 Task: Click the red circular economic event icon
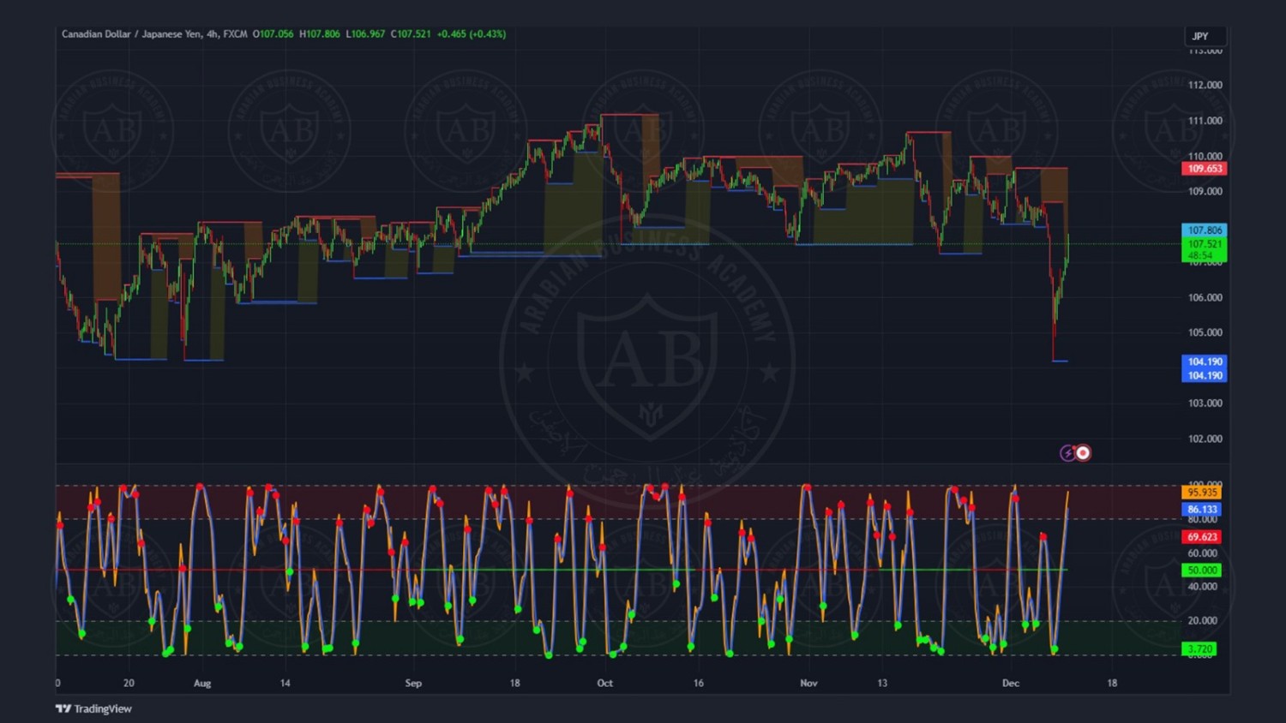click(x=1083, y=453)
